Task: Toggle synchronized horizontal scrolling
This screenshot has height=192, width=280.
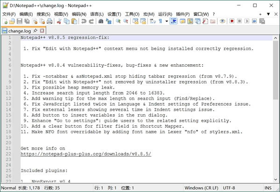Action: (143, 21)
